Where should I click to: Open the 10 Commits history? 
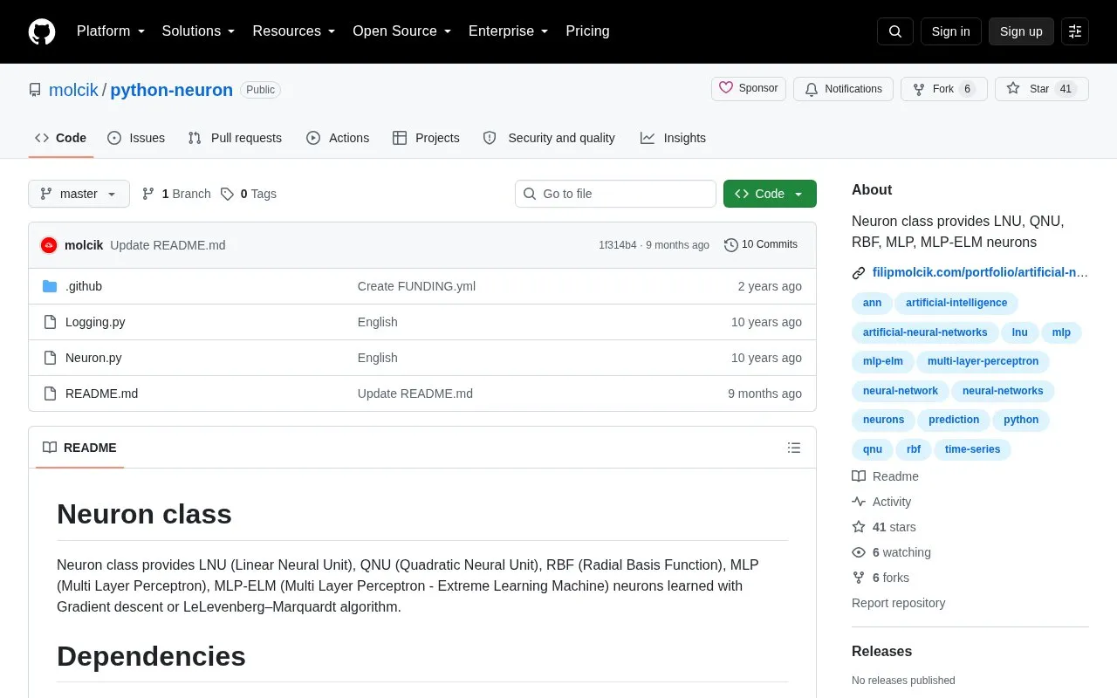(x=761, y=245)
